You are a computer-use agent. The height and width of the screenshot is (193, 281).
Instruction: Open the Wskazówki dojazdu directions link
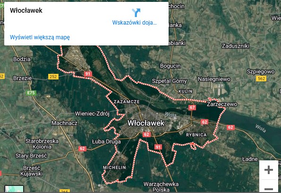click(135, 23)
